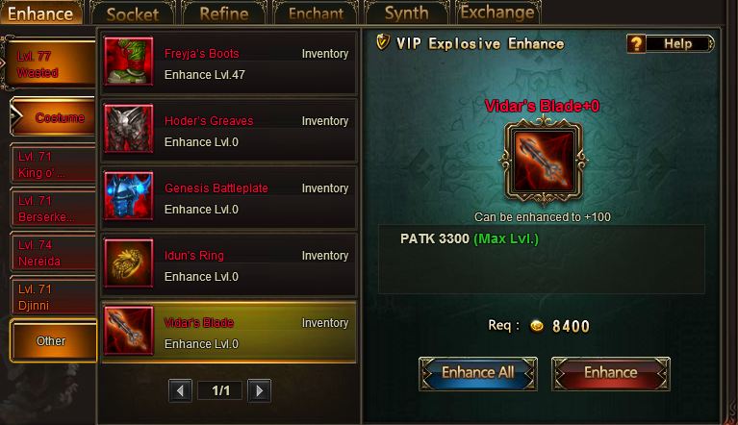Select the Lvl. 71 Djinni entry
Screen dimensions: 738x425
click(53, 297)
